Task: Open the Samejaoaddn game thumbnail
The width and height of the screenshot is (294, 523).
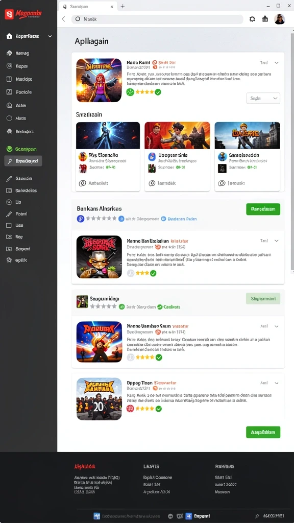Action: (x=247, y=135)
